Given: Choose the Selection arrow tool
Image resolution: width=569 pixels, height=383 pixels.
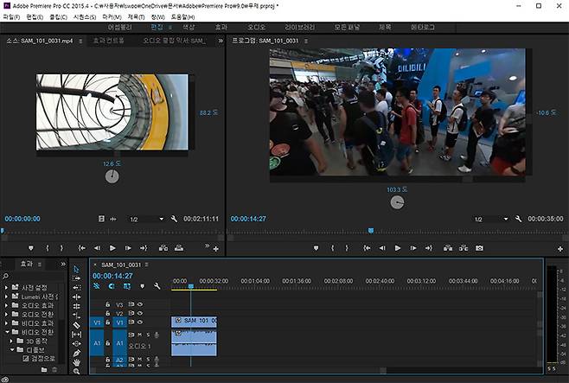Looking at the screenshot, I should point(77,269).
